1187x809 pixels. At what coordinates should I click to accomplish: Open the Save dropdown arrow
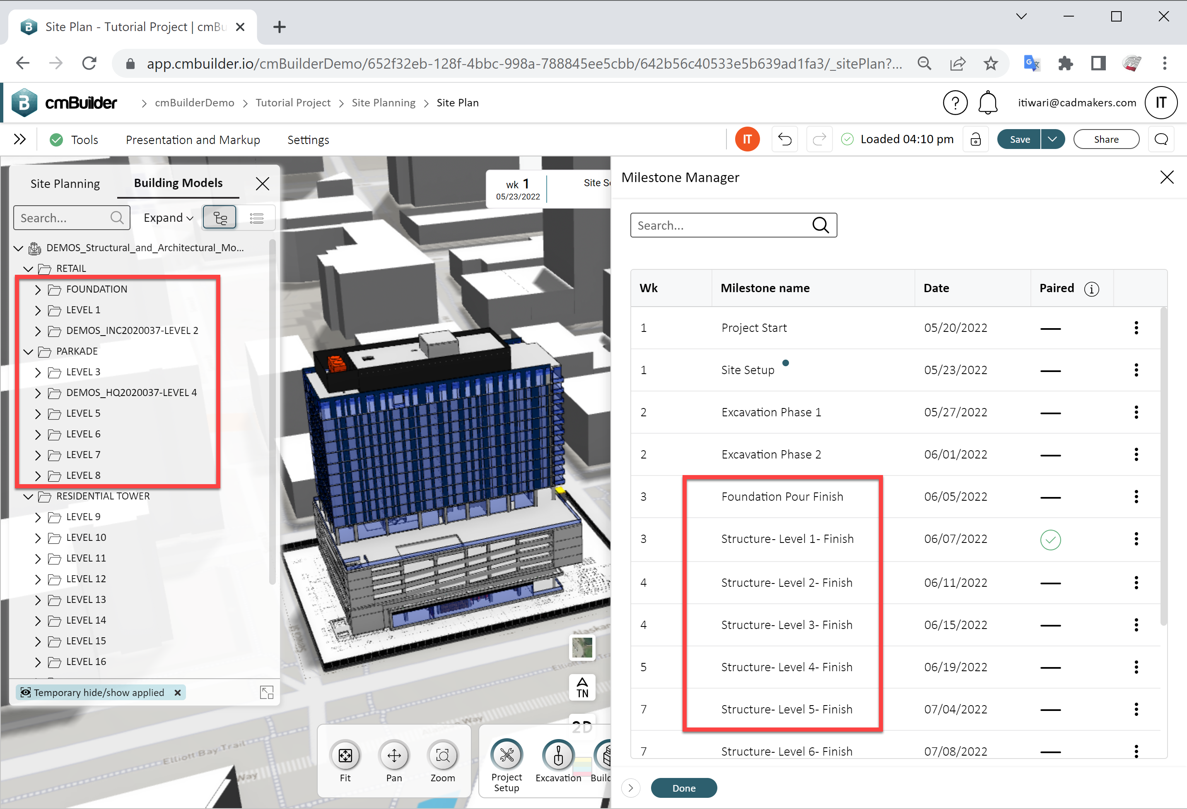pyautogui.click(x=1052, y=139)
